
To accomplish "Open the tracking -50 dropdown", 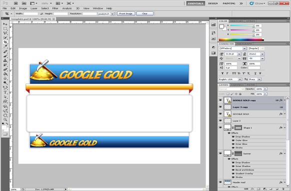I will (262, 58).
